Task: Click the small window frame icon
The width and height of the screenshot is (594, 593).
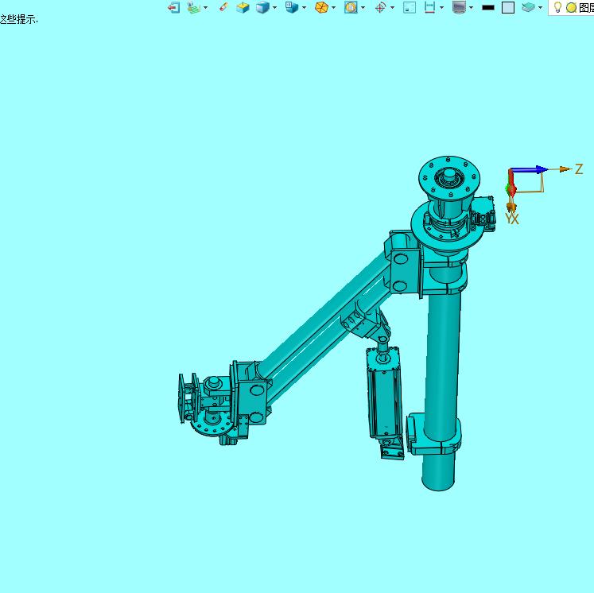Action: (410, 8)
